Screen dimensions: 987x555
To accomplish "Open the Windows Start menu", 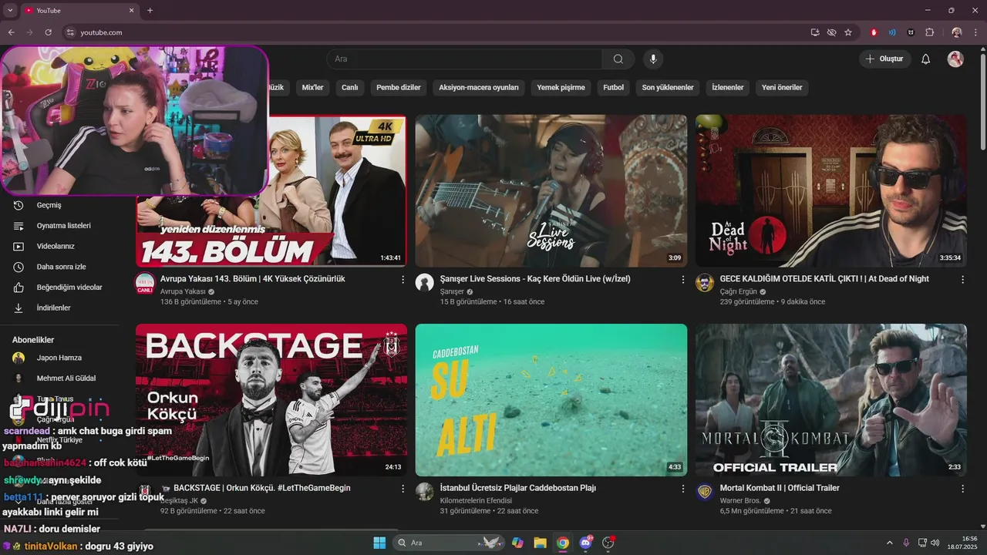I will point(379,543).
